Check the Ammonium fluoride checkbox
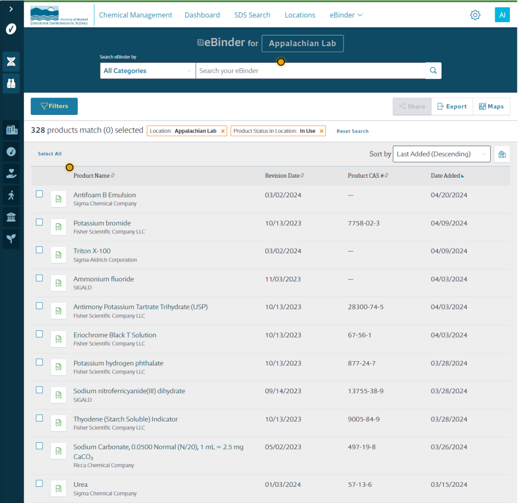 coord(39,278)
